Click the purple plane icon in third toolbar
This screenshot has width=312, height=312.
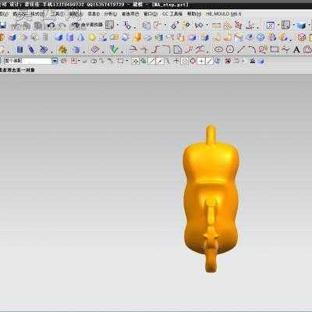tap(95, 49)
